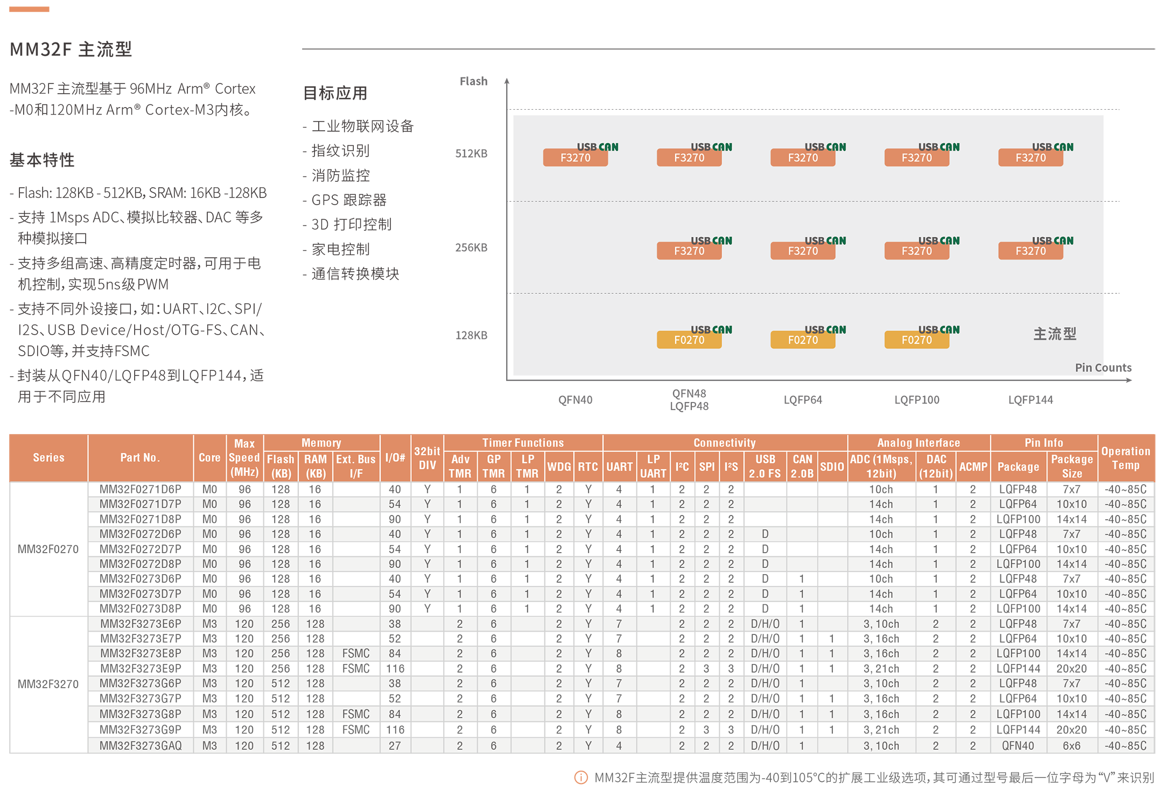Click 'FSMC' in the MM32F3273G8P row
This screenshot has width=1163, height=791.
click(356, 714)
